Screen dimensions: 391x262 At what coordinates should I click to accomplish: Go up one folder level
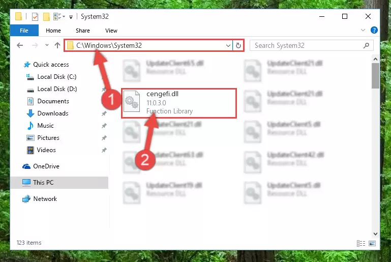tap(57, 45)
